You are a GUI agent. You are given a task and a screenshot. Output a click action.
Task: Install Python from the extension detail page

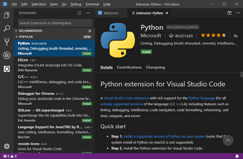pos(146,52)
